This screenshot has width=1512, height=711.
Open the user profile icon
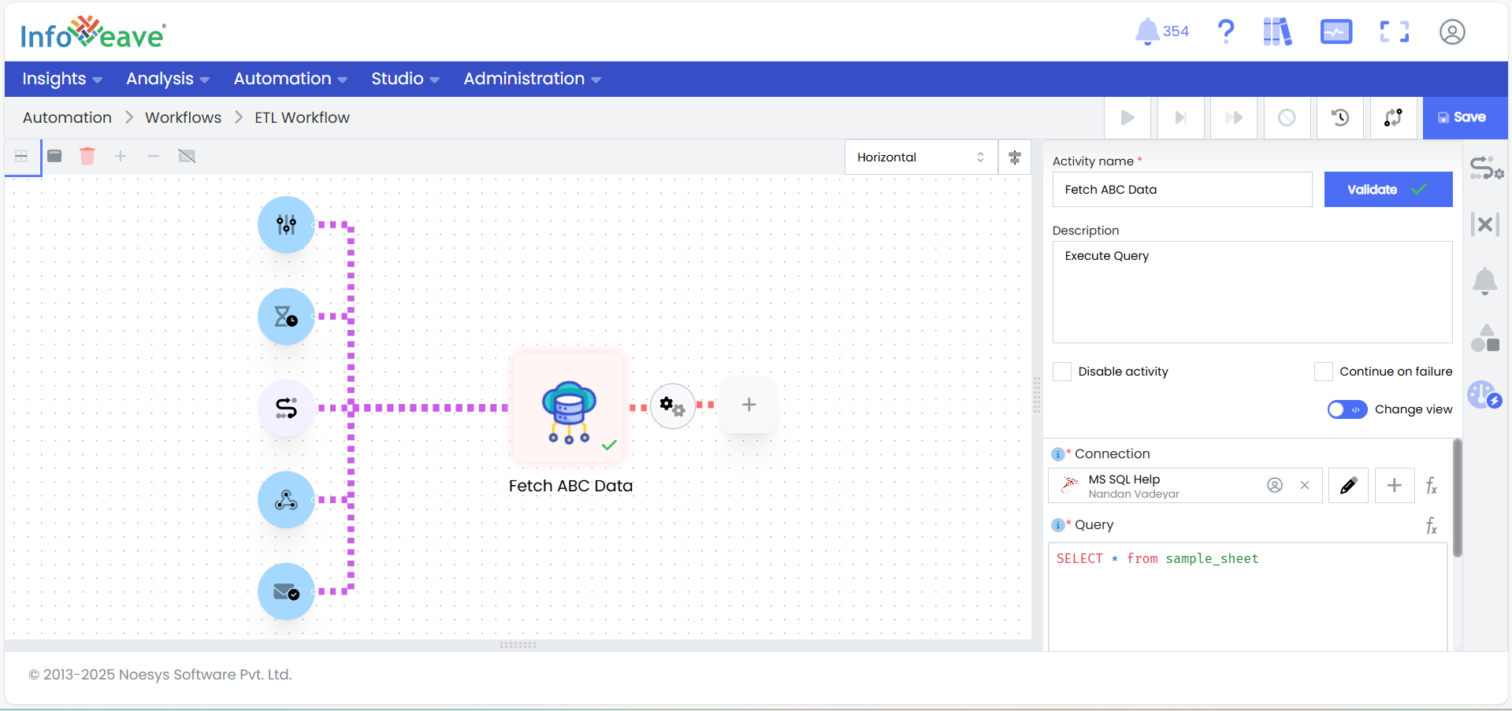click(x=1451, y=31)
